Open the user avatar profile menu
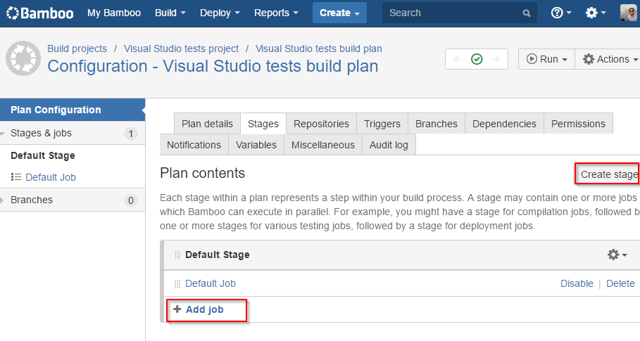 [x=629, y=13]
